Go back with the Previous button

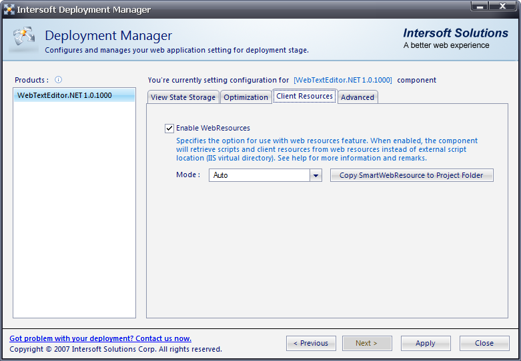tap(311, 343)
